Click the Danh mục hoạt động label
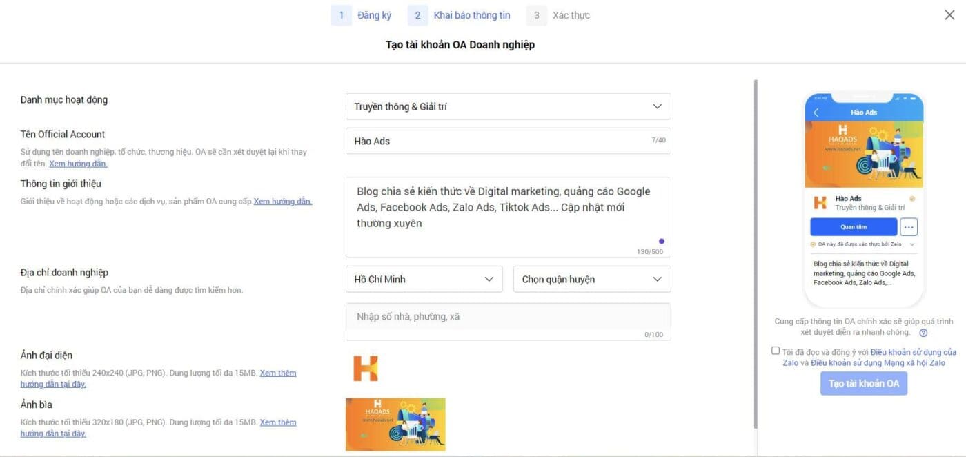The width and height of the screenshot is (966, 457). pyautogui.click(x=64, y=99)
